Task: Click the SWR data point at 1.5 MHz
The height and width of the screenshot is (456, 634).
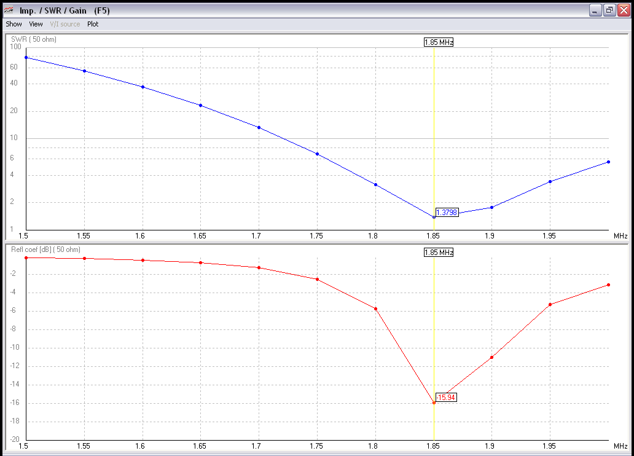Action: point(26,57)
